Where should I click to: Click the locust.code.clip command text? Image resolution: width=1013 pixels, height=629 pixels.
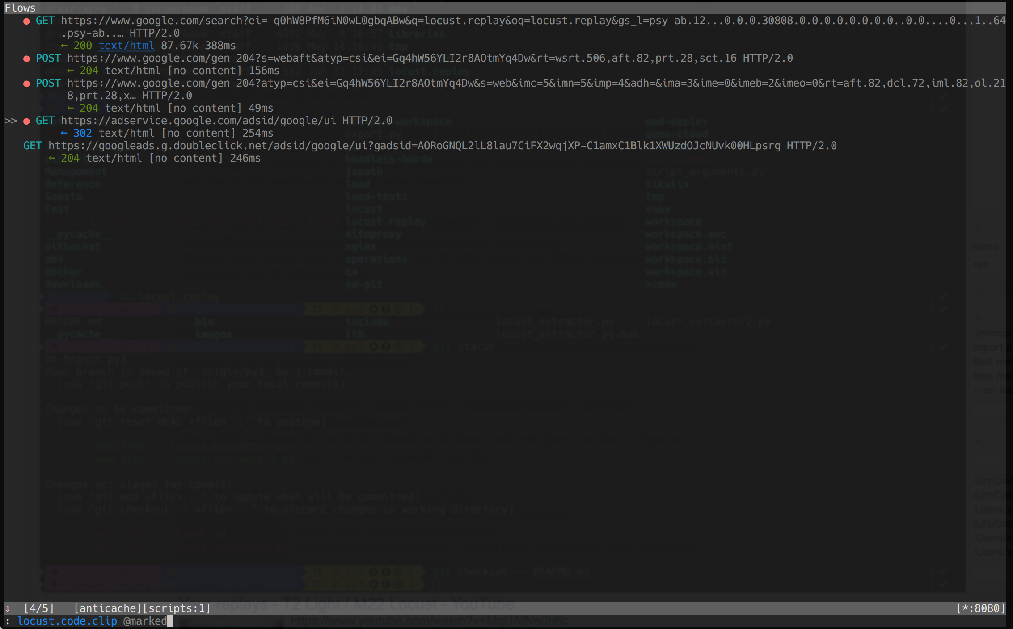(x=67, y=621)
